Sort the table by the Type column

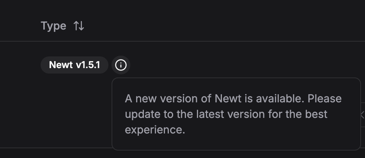78,26
